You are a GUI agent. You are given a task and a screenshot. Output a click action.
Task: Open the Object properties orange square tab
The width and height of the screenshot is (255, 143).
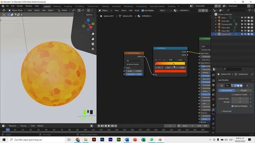point(214,105)
